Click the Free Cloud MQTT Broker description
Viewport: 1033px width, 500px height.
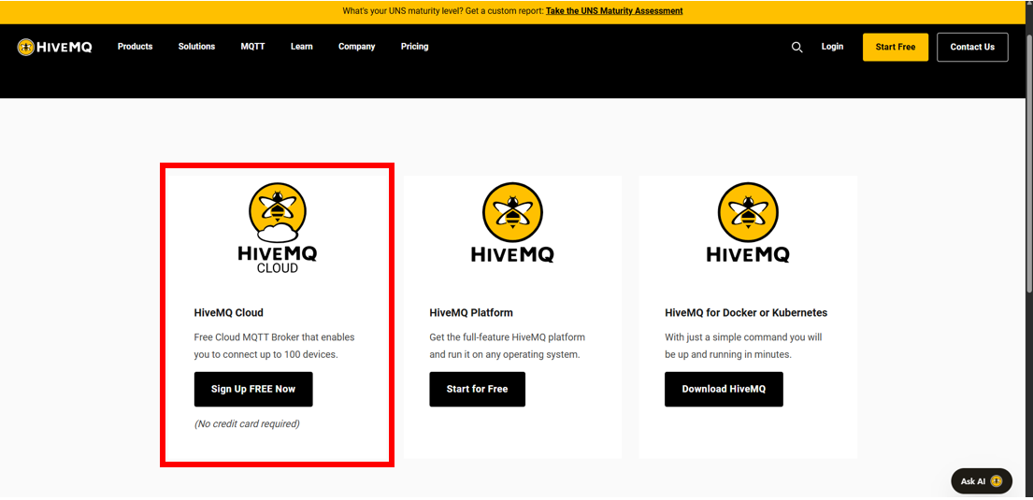tap(274, 346)
